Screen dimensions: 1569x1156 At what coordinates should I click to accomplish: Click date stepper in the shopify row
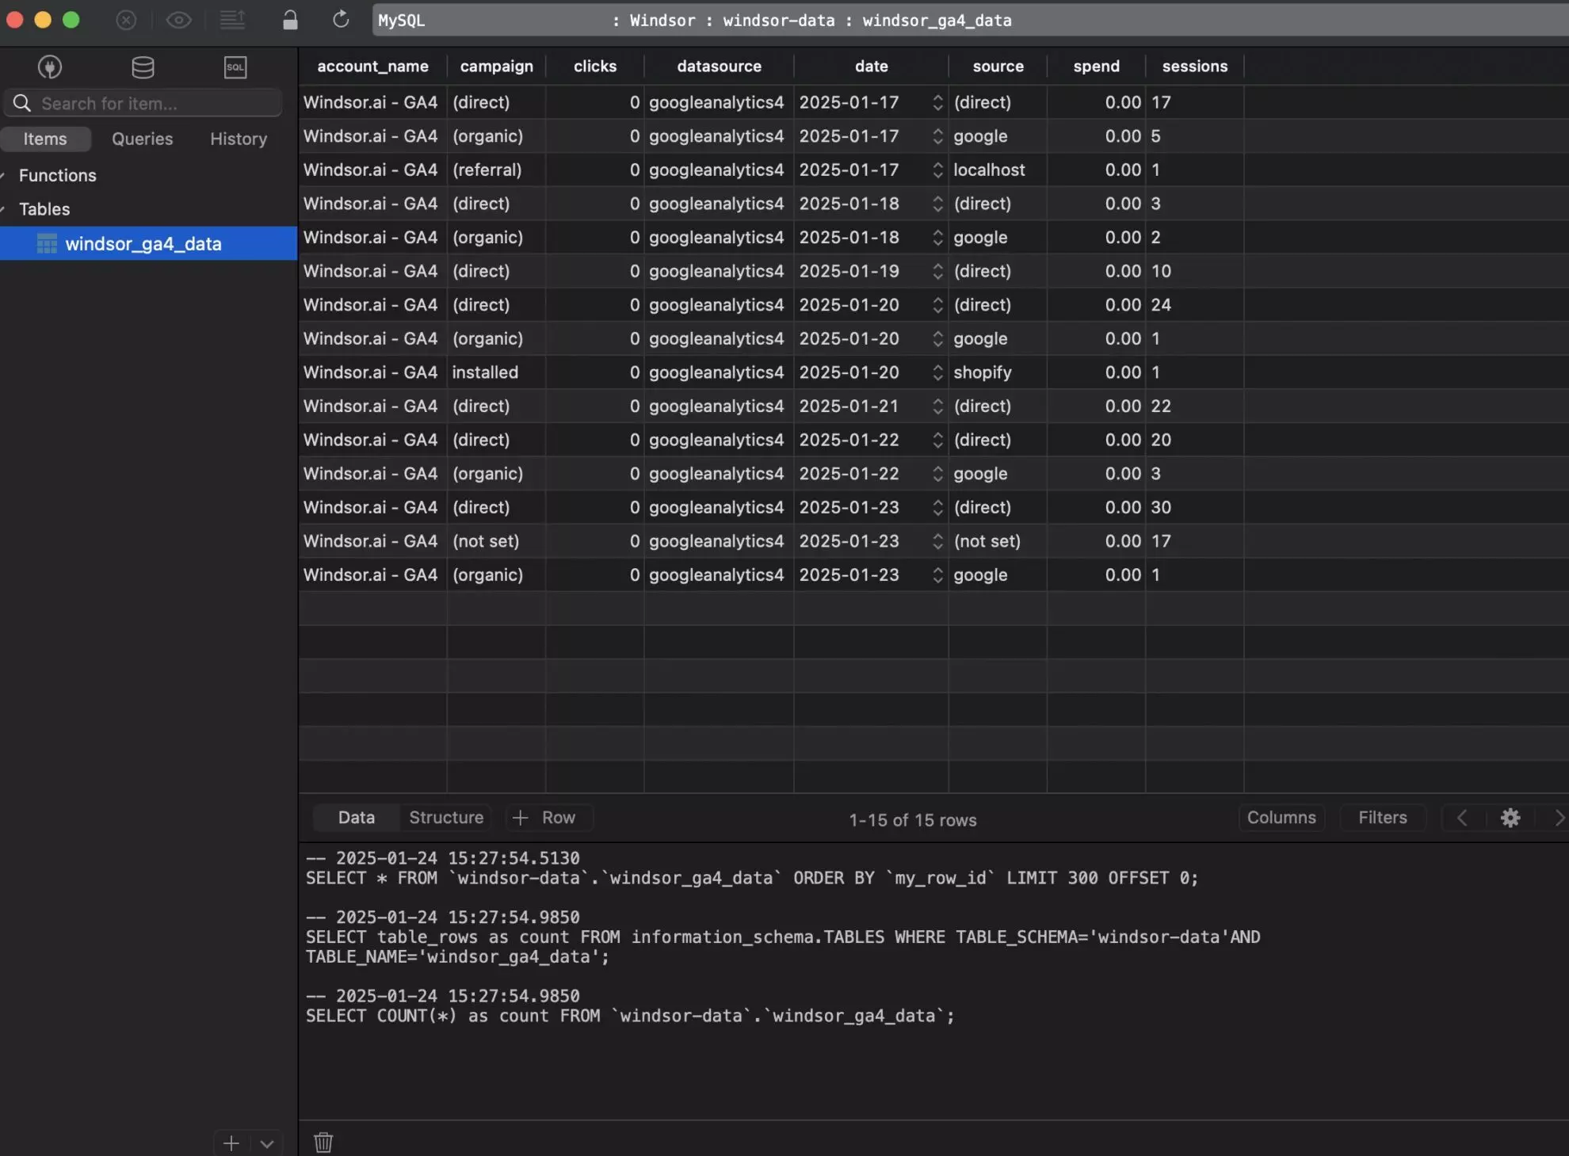point(937,372)
